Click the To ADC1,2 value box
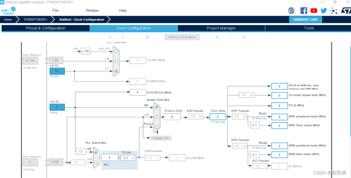 tap(280, 166)
